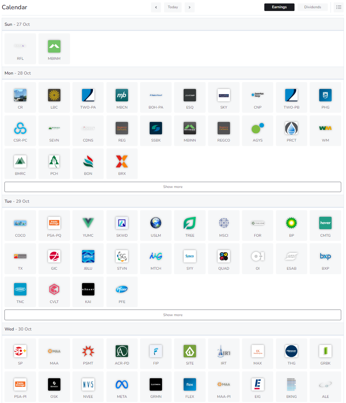Go to the previous week with the left arrow
346x403 pixels.
coord(156,7)
